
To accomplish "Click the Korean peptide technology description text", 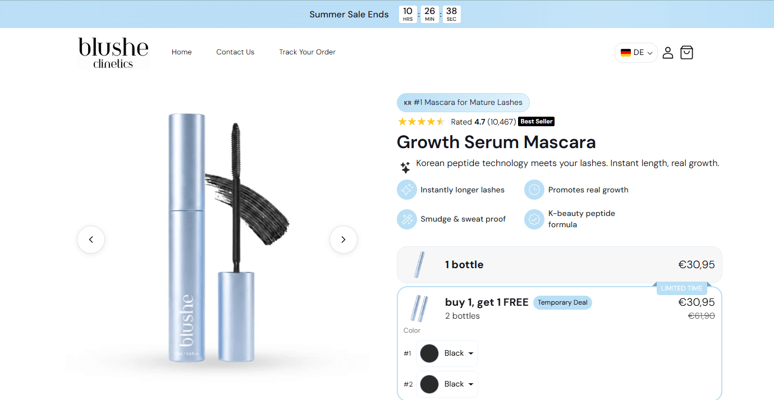I will point(567,163).
